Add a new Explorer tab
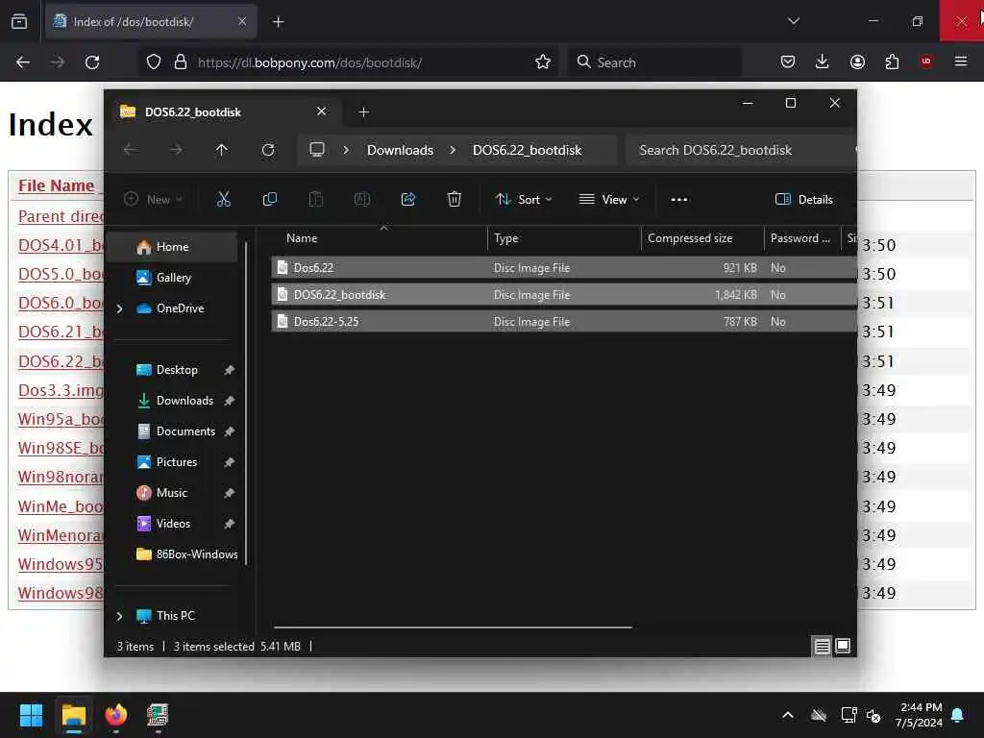Screen dimensions: 984x738 pyautogui.click(x=363, y=112)
